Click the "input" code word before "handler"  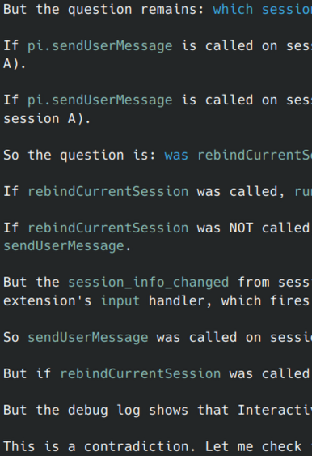(120, 300)
